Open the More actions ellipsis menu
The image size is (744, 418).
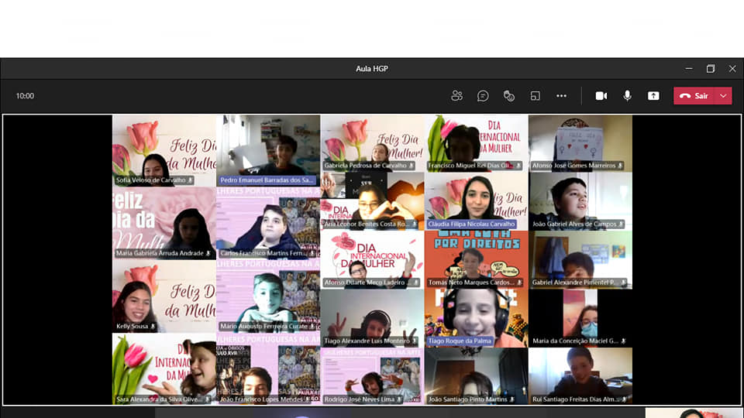[x=561, y=96]
